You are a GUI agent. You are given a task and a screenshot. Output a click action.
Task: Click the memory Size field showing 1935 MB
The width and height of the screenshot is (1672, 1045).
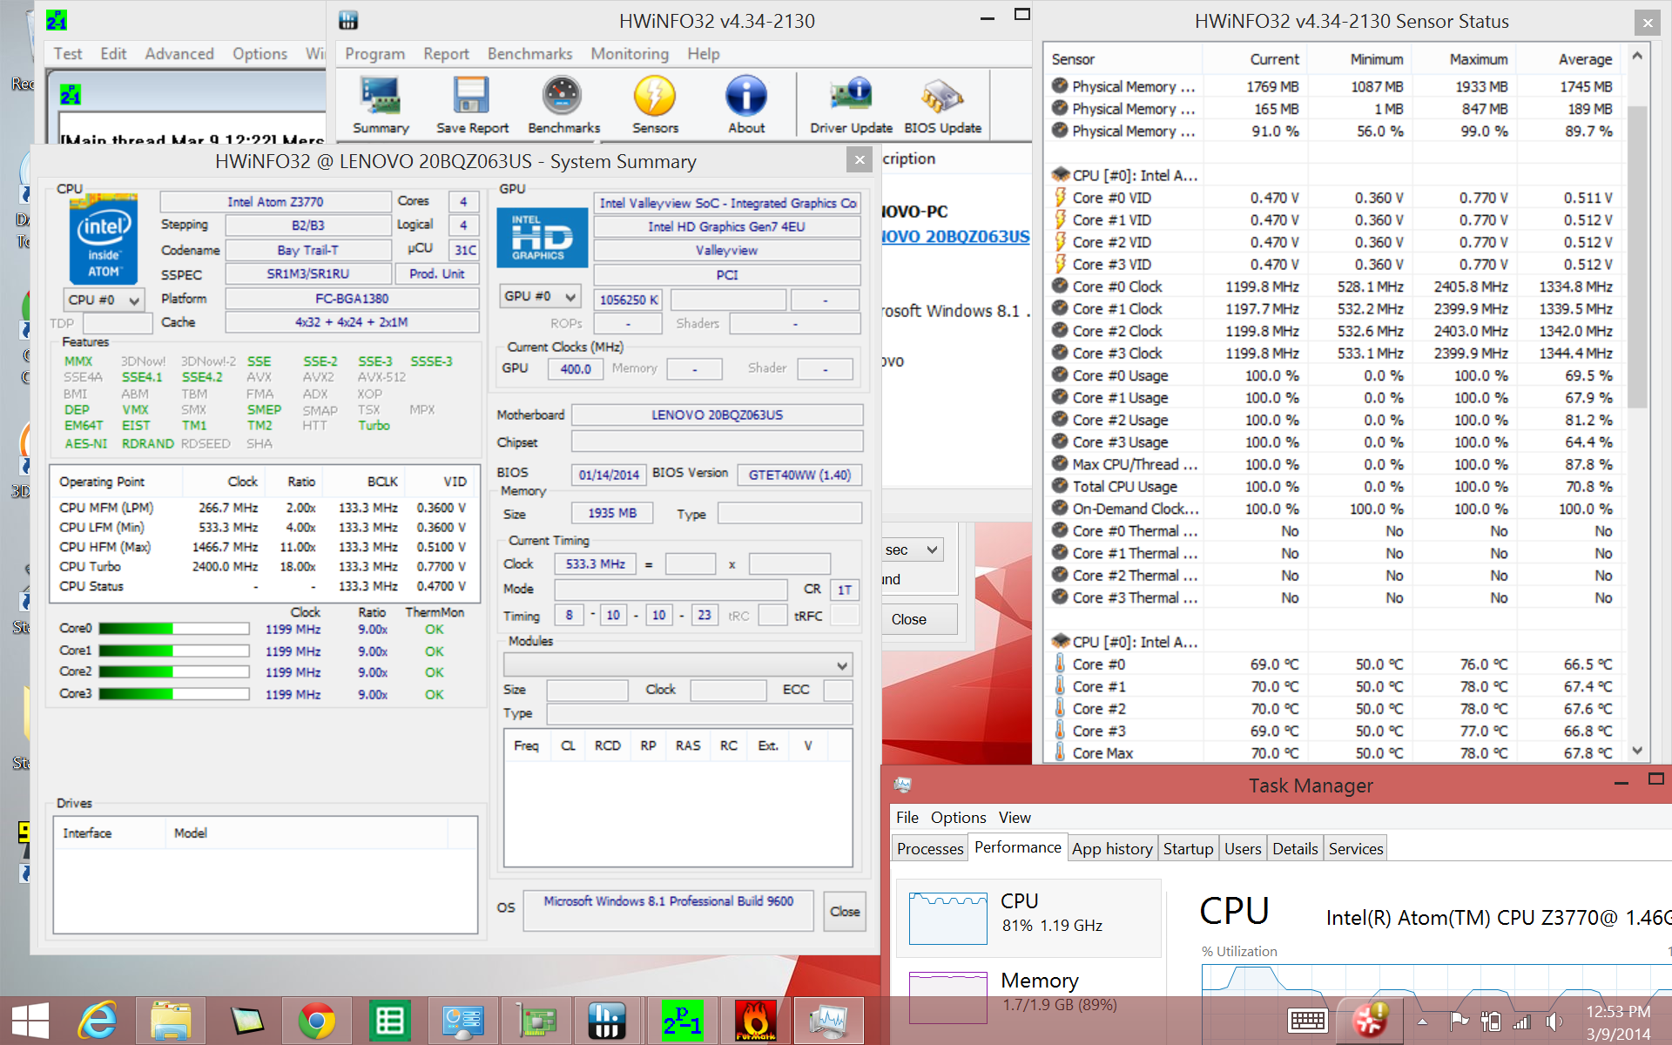coord(612,513)
